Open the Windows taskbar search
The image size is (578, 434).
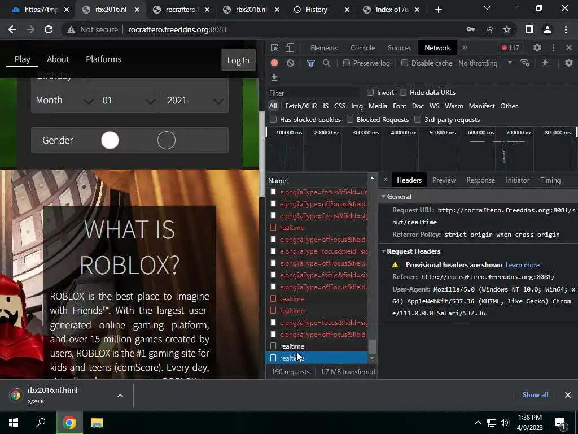point(41,423)
